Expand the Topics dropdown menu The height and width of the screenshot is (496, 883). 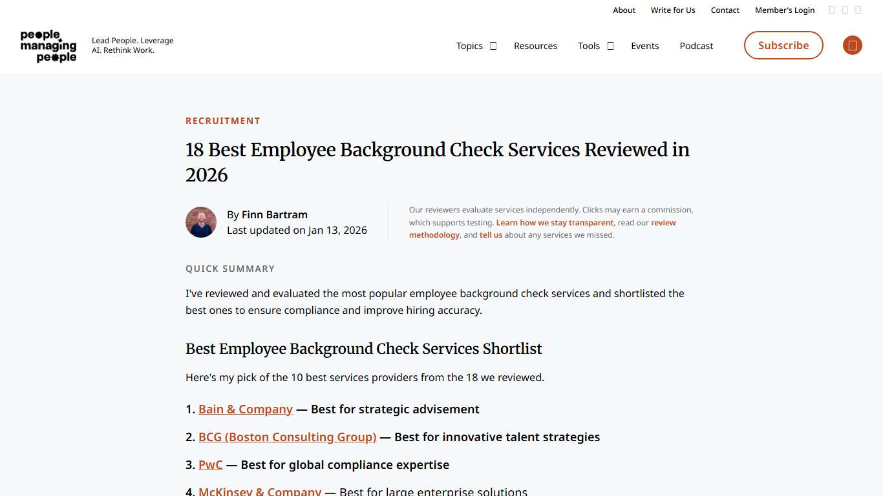tap(469, 46)
